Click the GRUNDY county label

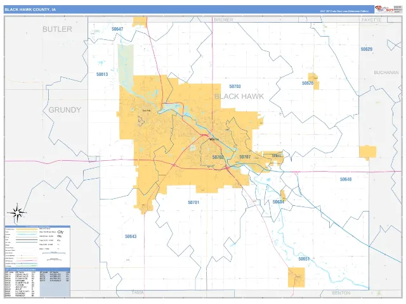tap(65, 110)
